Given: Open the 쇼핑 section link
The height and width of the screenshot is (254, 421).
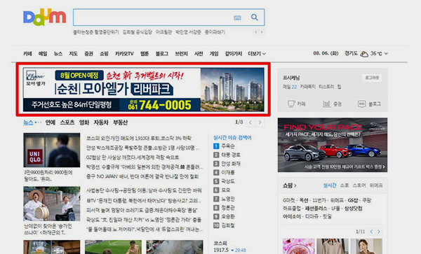Looking at the screenshot, I should click(289, 185).
